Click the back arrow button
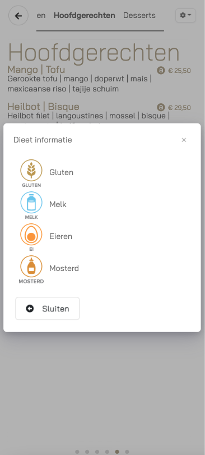Viewport: 205px width, 455px height. [18, 16]
